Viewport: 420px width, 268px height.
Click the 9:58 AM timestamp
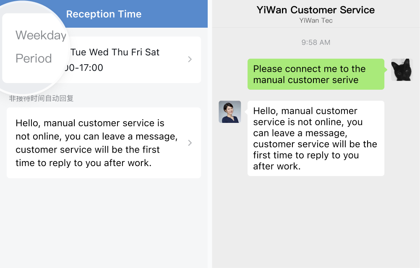coord(316,42)
